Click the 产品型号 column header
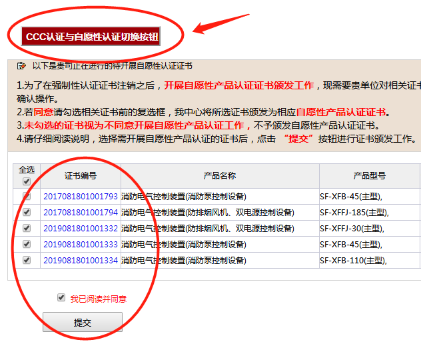 coord(369,176)
